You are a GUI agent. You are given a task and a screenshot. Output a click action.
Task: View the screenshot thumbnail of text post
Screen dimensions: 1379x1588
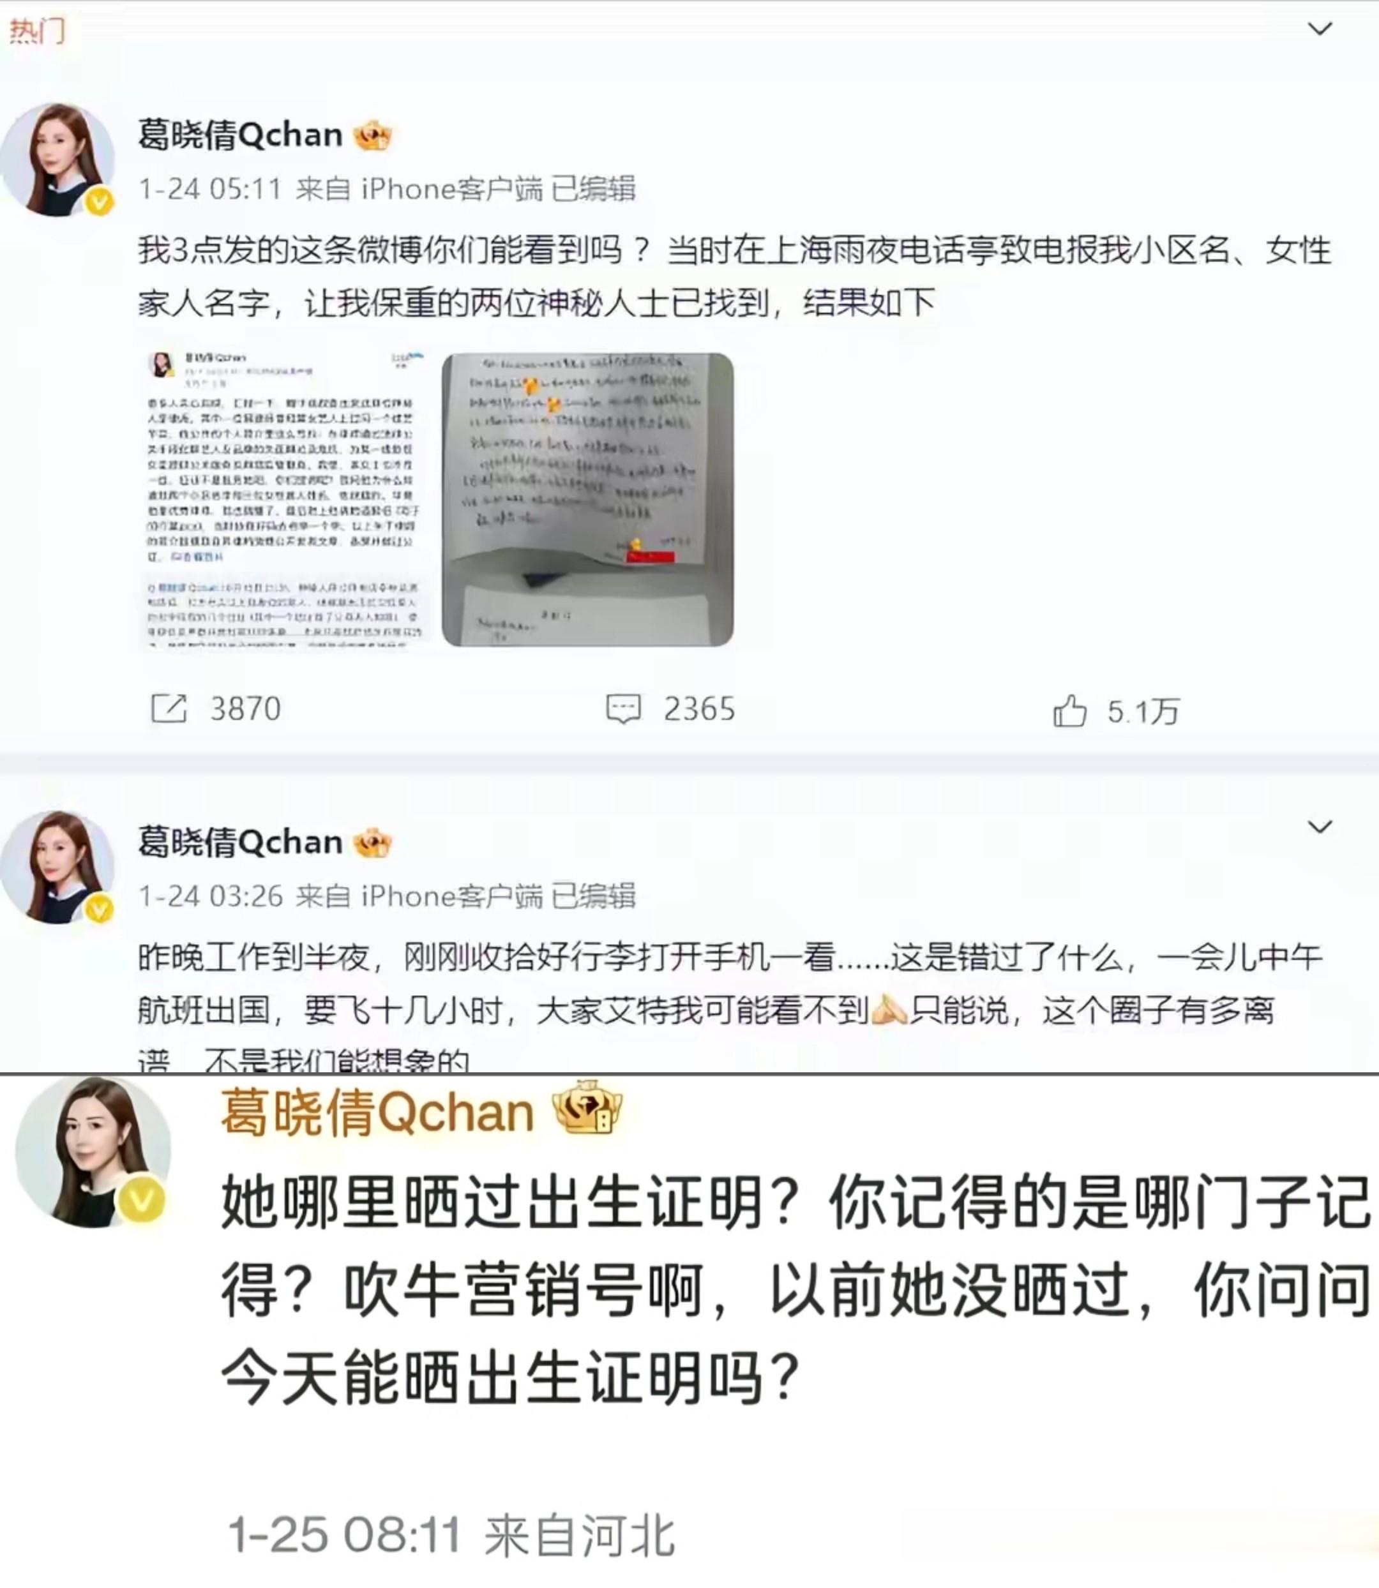[x=285, y=500]
